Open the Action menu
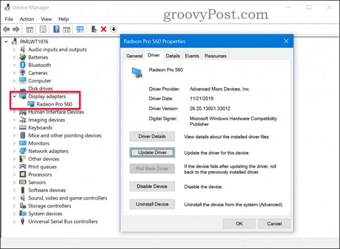Image resolution: width=340 pixels, height=249 pixels. [27, 19]
